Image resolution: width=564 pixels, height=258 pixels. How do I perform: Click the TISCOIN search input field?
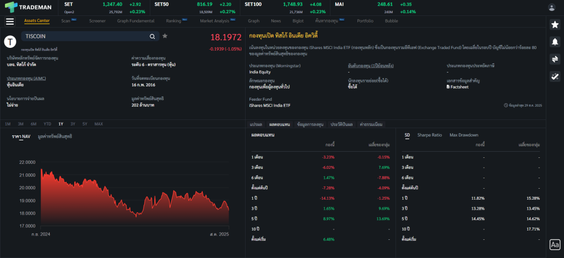tap(85, 36)
